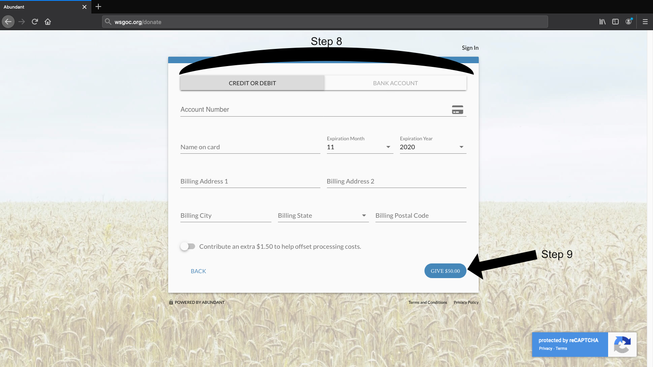Open the Sign In link
Screen dimensions: 653x367
tap(470, 48)
